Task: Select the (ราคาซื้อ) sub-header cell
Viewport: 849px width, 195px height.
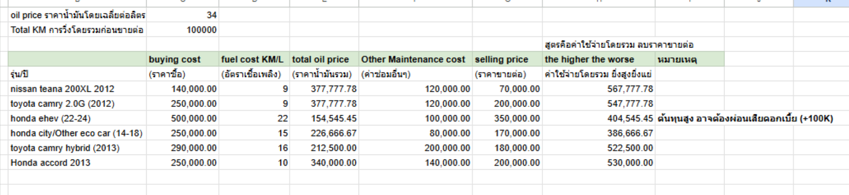Action: (183, 74)
